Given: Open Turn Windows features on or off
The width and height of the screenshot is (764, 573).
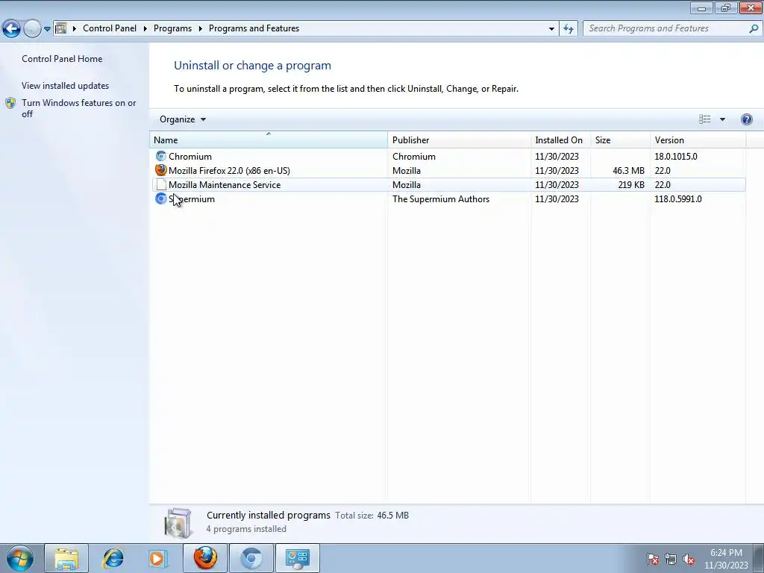Looking at the screenshot, I should 78,108.
